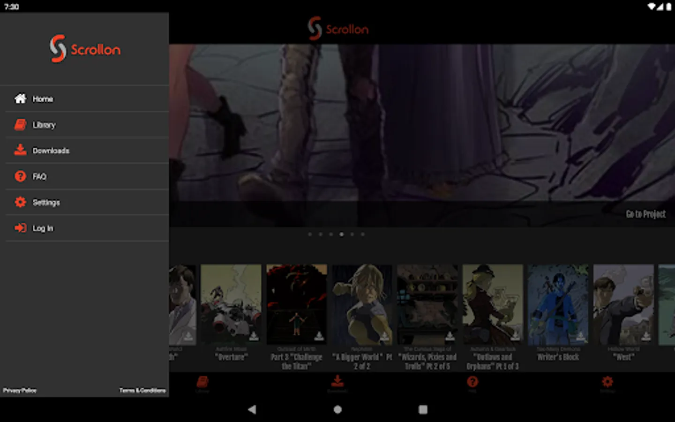Click the "A Bigger World" Pt 2 of 2 title
The height and width of the screenshot is (422, 675).
tap(362, 362)
